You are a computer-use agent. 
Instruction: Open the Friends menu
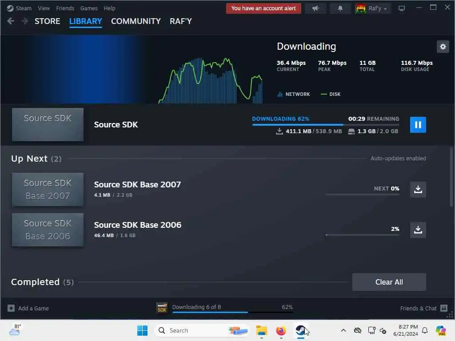[65, 8]
